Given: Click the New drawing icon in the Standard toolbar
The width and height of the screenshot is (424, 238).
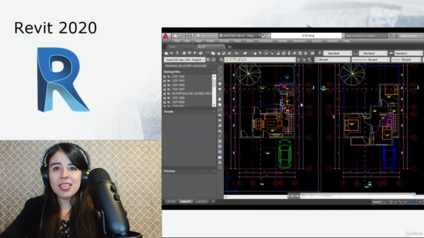Looking at the screenshot, I should tap(166, 53).
